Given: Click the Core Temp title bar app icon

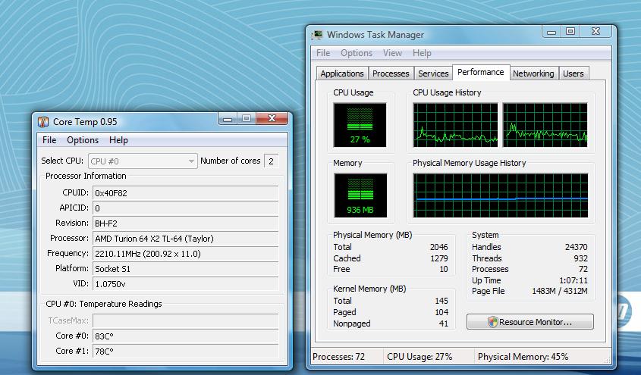Looking at the screenshot, I should (43, 122).
